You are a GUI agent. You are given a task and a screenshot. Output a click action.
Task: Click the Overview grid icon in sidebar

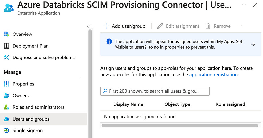click(6, 34)
